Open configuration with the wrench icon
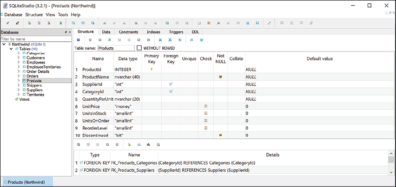396x187 pixels. [x=269, y=23]
